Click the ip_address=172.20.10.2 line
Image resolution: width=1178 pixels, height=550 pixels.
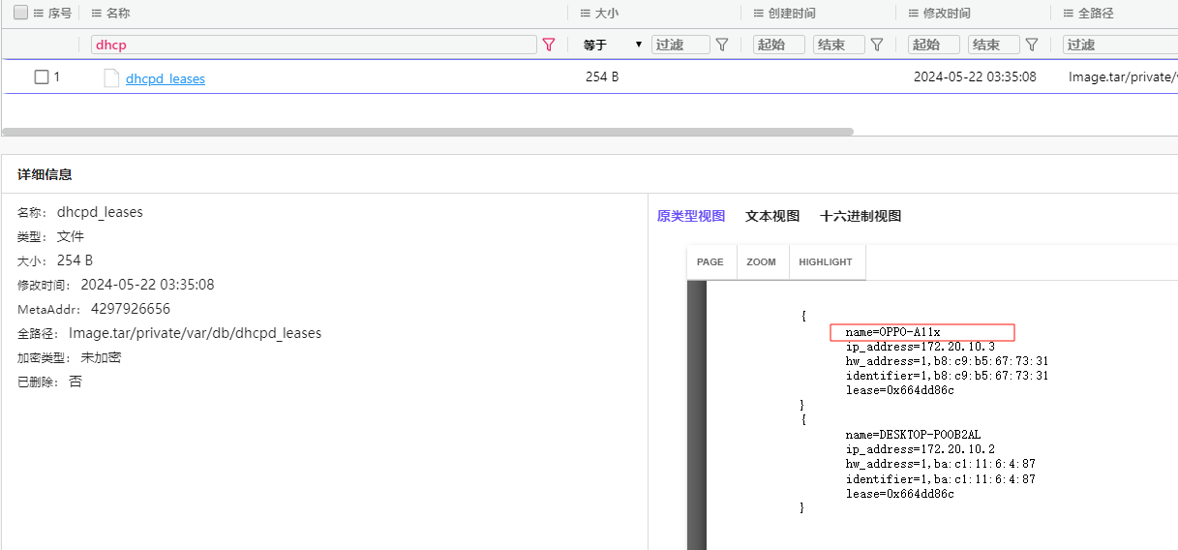coord(920,449)
